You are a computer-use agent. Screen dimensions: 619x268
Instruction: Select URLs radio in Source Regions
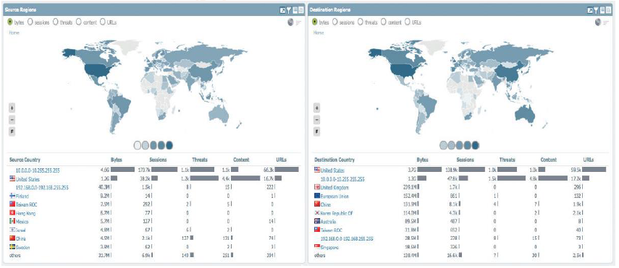[x=103, y=22]
